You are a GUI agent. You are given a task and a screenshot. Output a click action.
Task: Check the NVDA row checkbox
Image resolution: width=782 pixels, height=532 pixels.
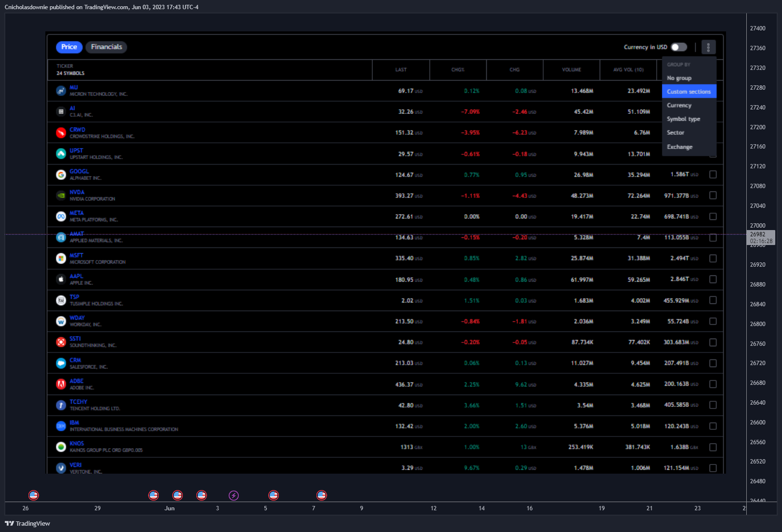click(713, 195)
